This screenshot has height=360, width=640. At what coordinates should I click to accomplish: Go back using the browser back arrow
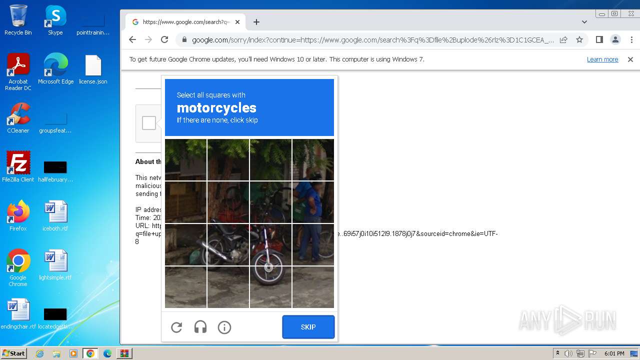click(132, 39)
